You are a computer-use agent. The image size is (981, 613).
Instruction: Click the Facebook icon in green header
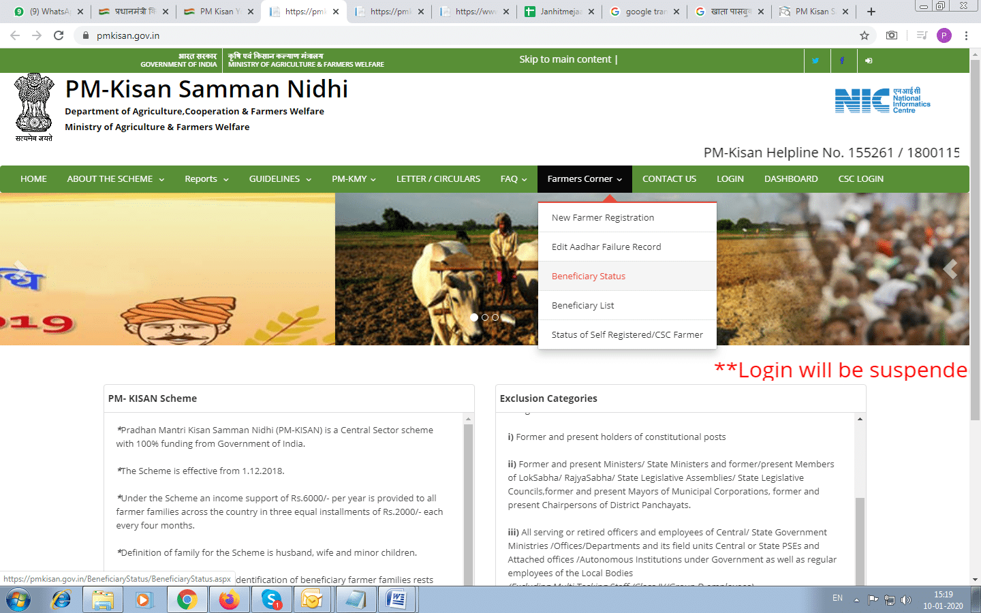[842, 61]
